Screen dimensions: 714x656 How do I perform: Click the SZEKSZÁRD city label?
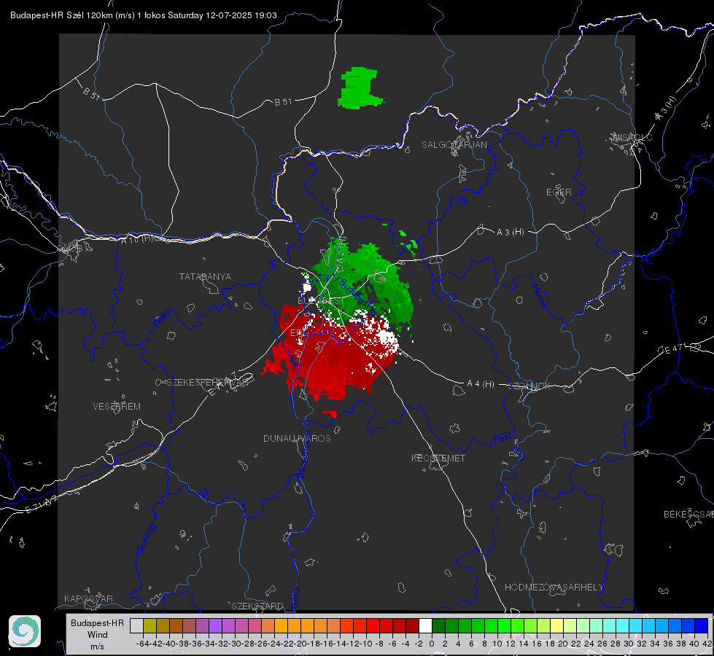pyautogui.click(x=257, y=606)
